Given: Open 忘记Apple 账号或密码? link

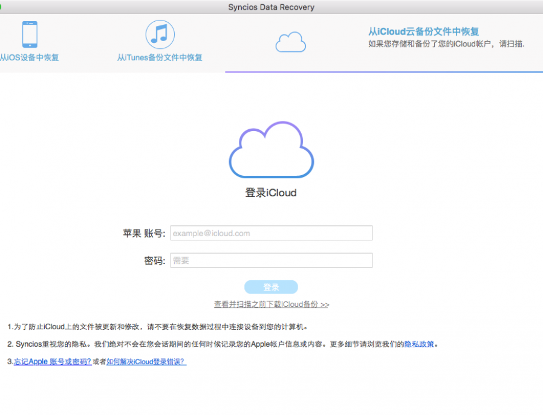Looking at the screenshot, I should click(x=53, y=362).
